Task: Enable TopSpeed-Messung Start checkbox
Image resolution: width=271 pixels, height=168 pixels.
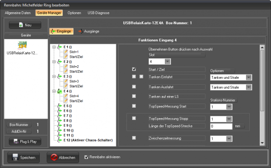Action: coord(134,106)
